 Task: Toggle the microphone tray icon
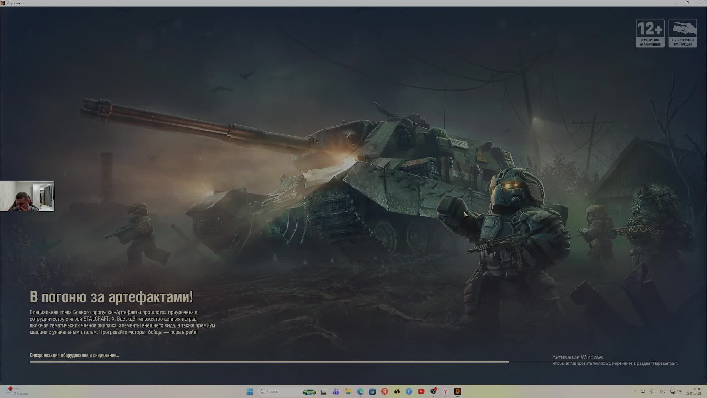[652, 391]
